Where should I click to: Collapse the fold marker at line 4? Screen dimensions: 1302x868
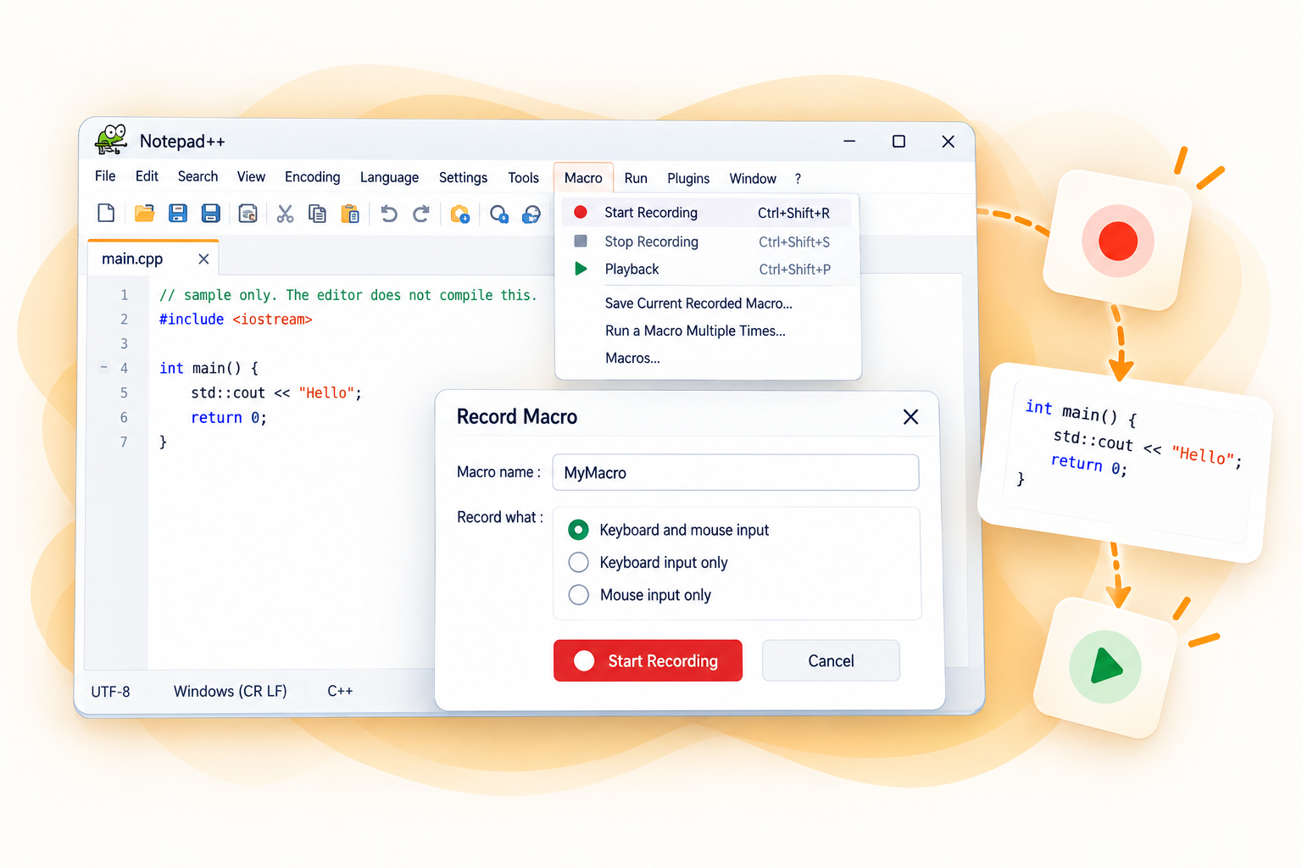coord(104,368)
